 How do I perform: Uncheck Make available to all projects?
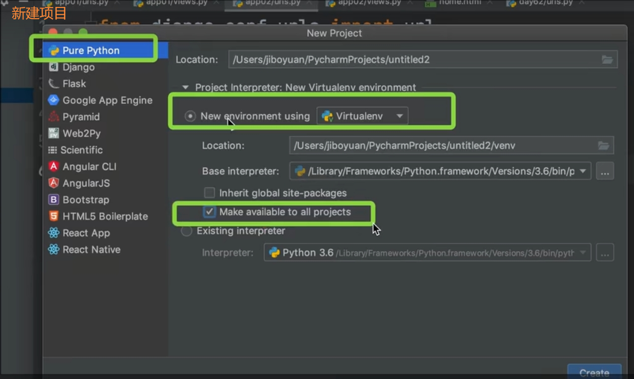[x=210, y=212]
